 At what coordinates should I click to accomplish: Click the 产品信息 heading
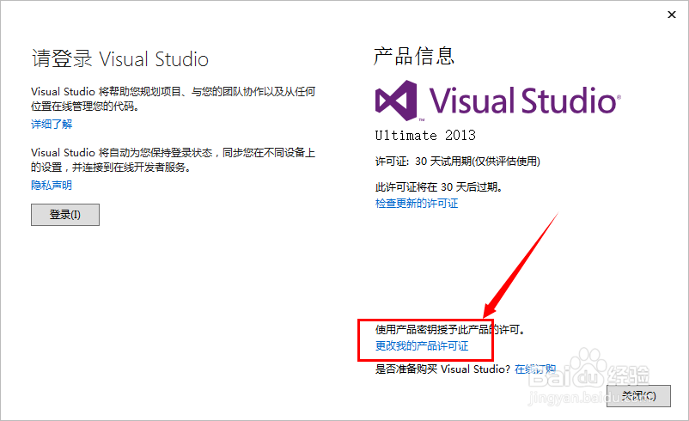click(x=413, y=56)
